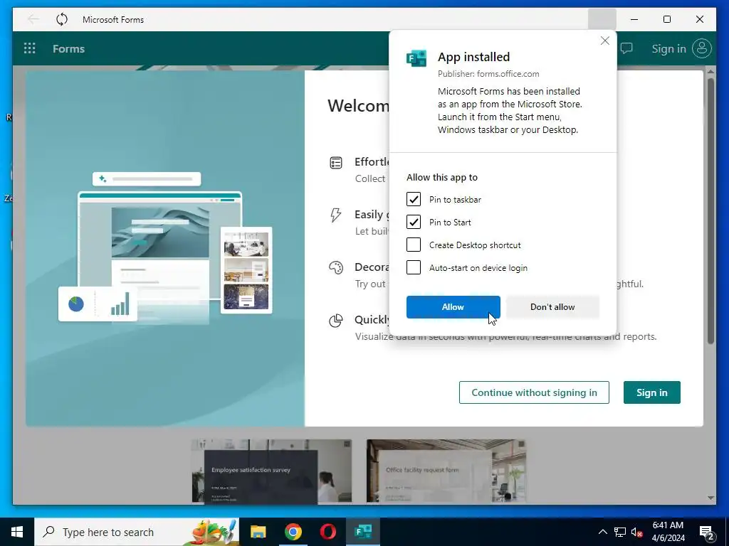Click the Allow button

453,307
